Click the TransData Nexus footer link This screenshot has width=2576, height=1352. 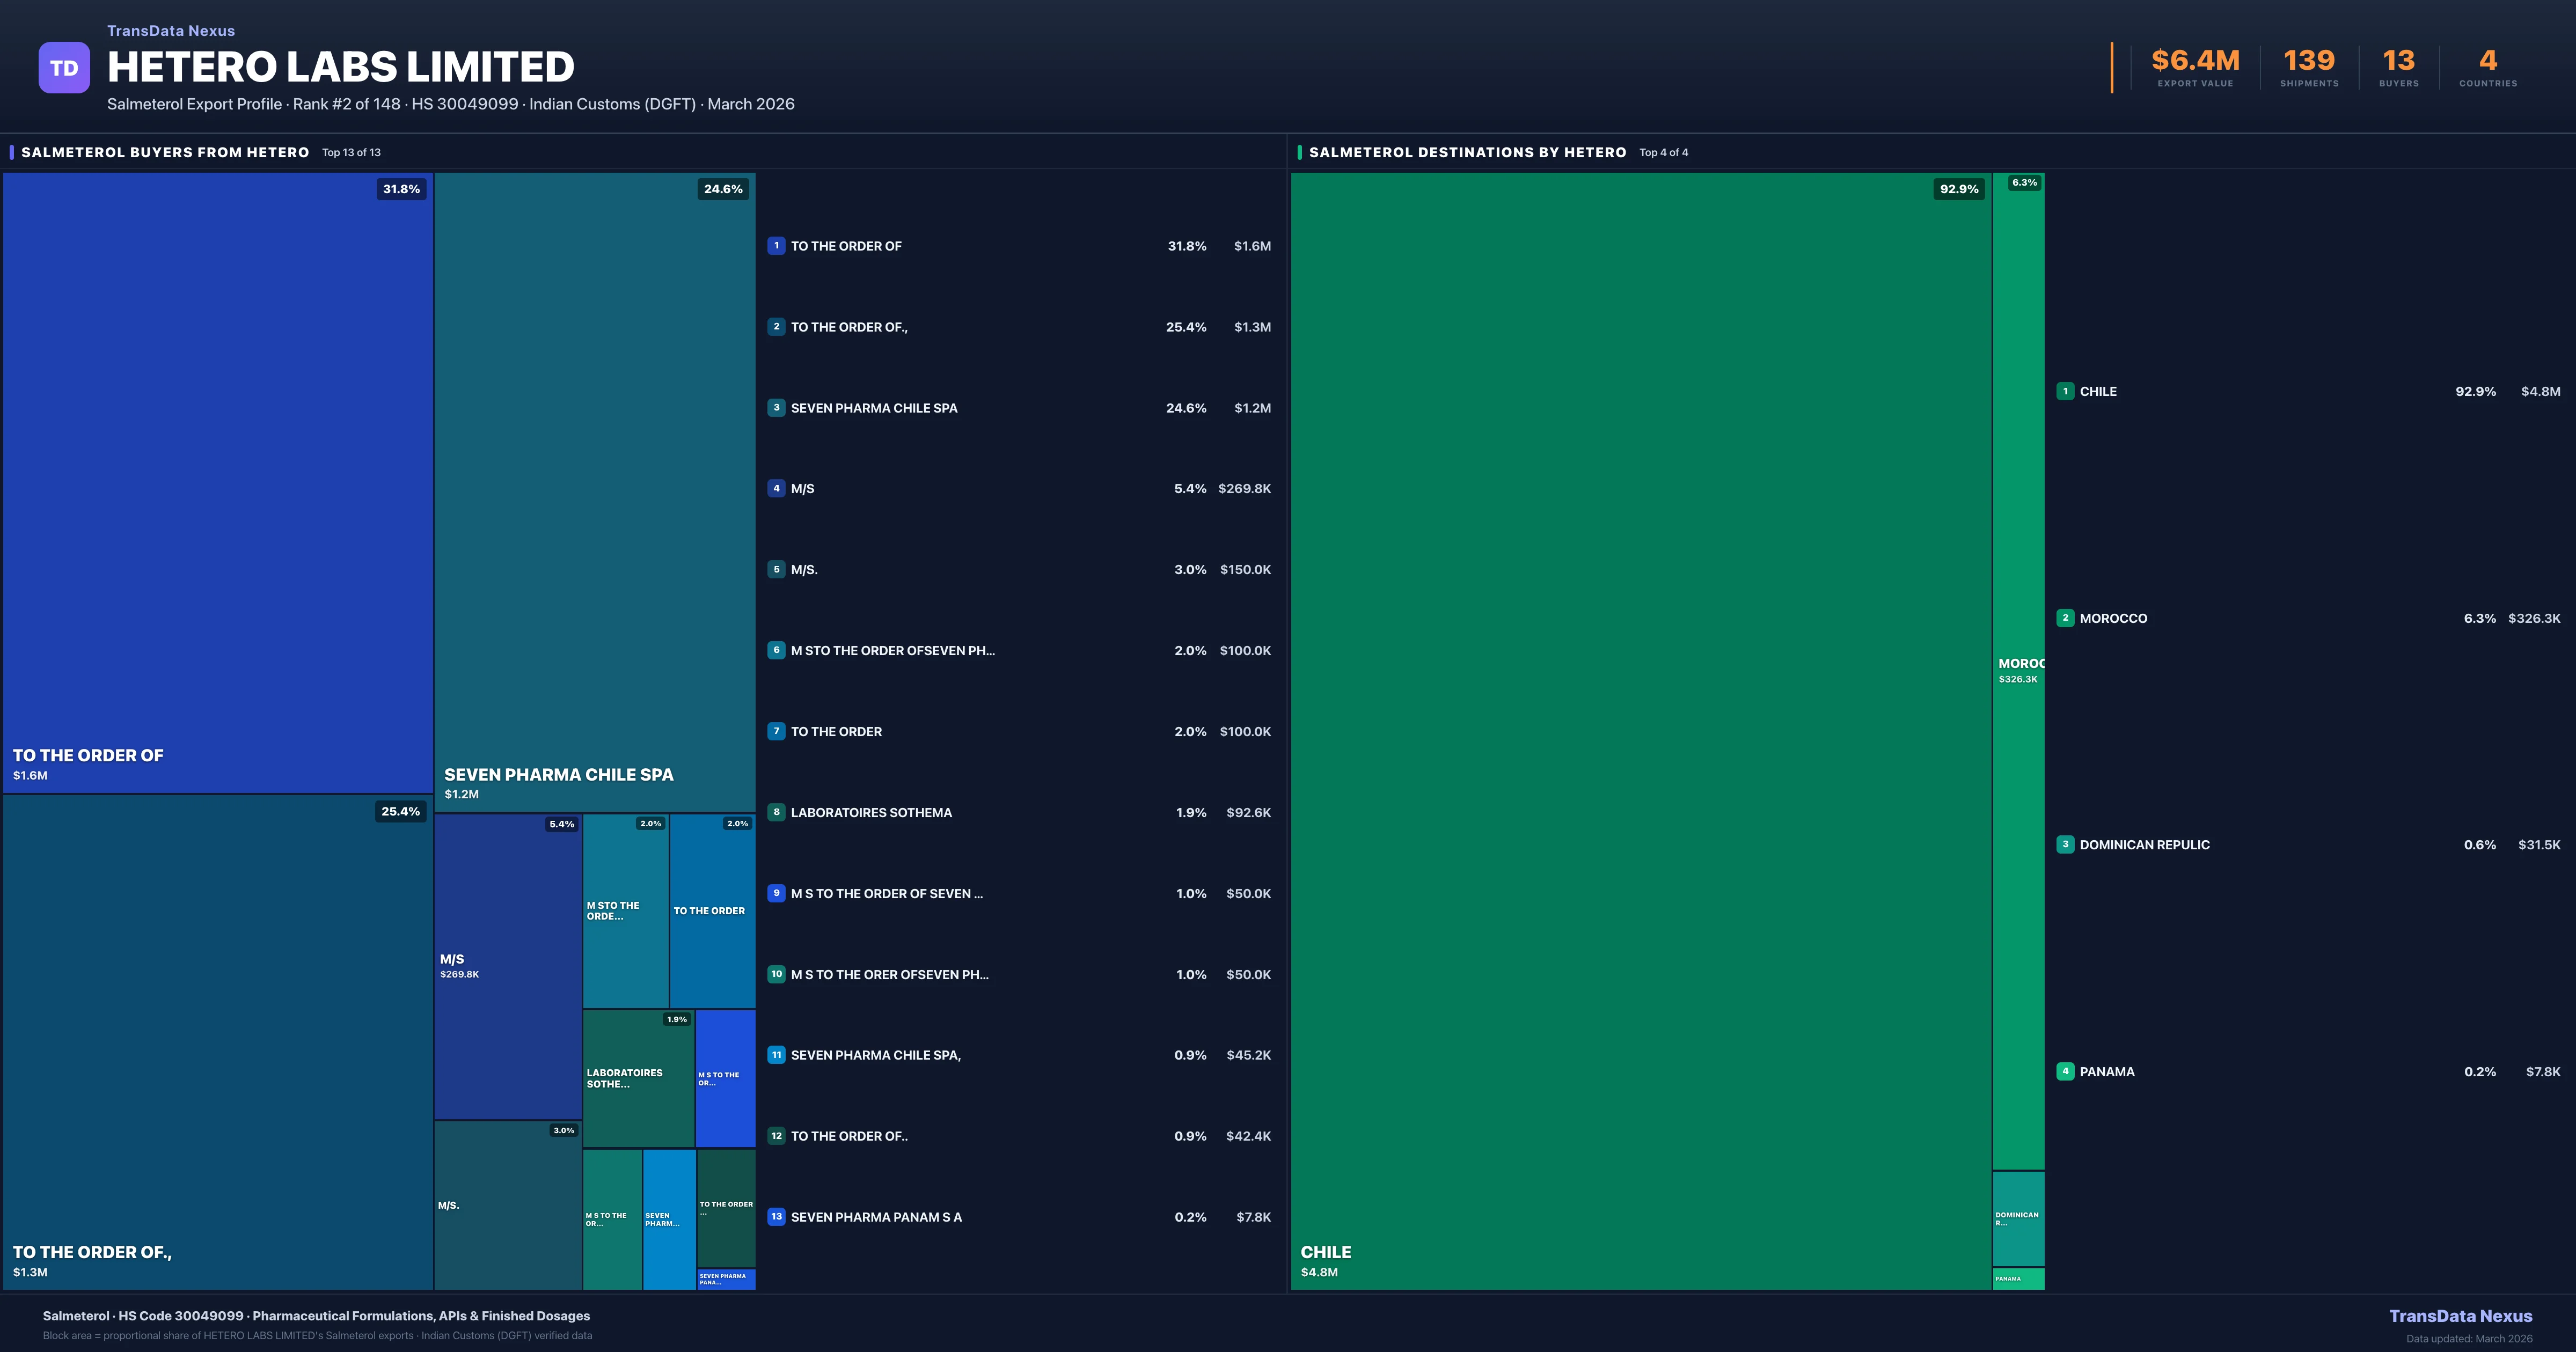point(2460,1316)
